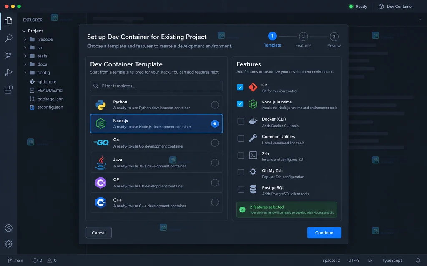Select the Java template radio button
The image size is (427, 266).
[x=215, y=163]
